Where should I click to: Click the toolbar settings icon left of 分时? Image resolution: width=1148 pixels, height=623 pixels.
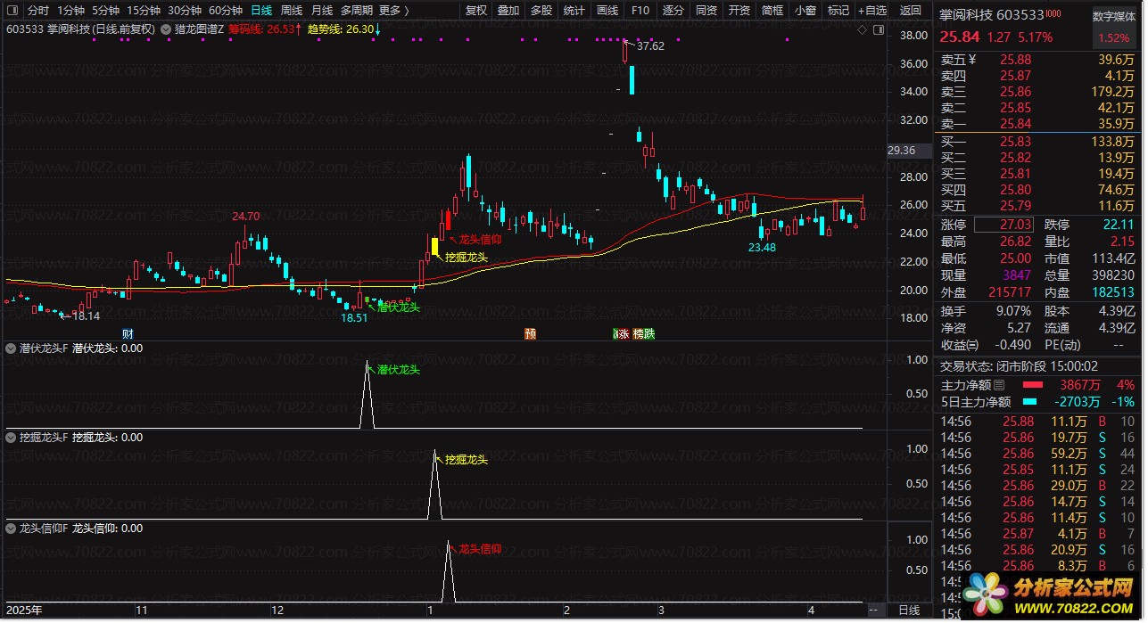coord(12,11)
